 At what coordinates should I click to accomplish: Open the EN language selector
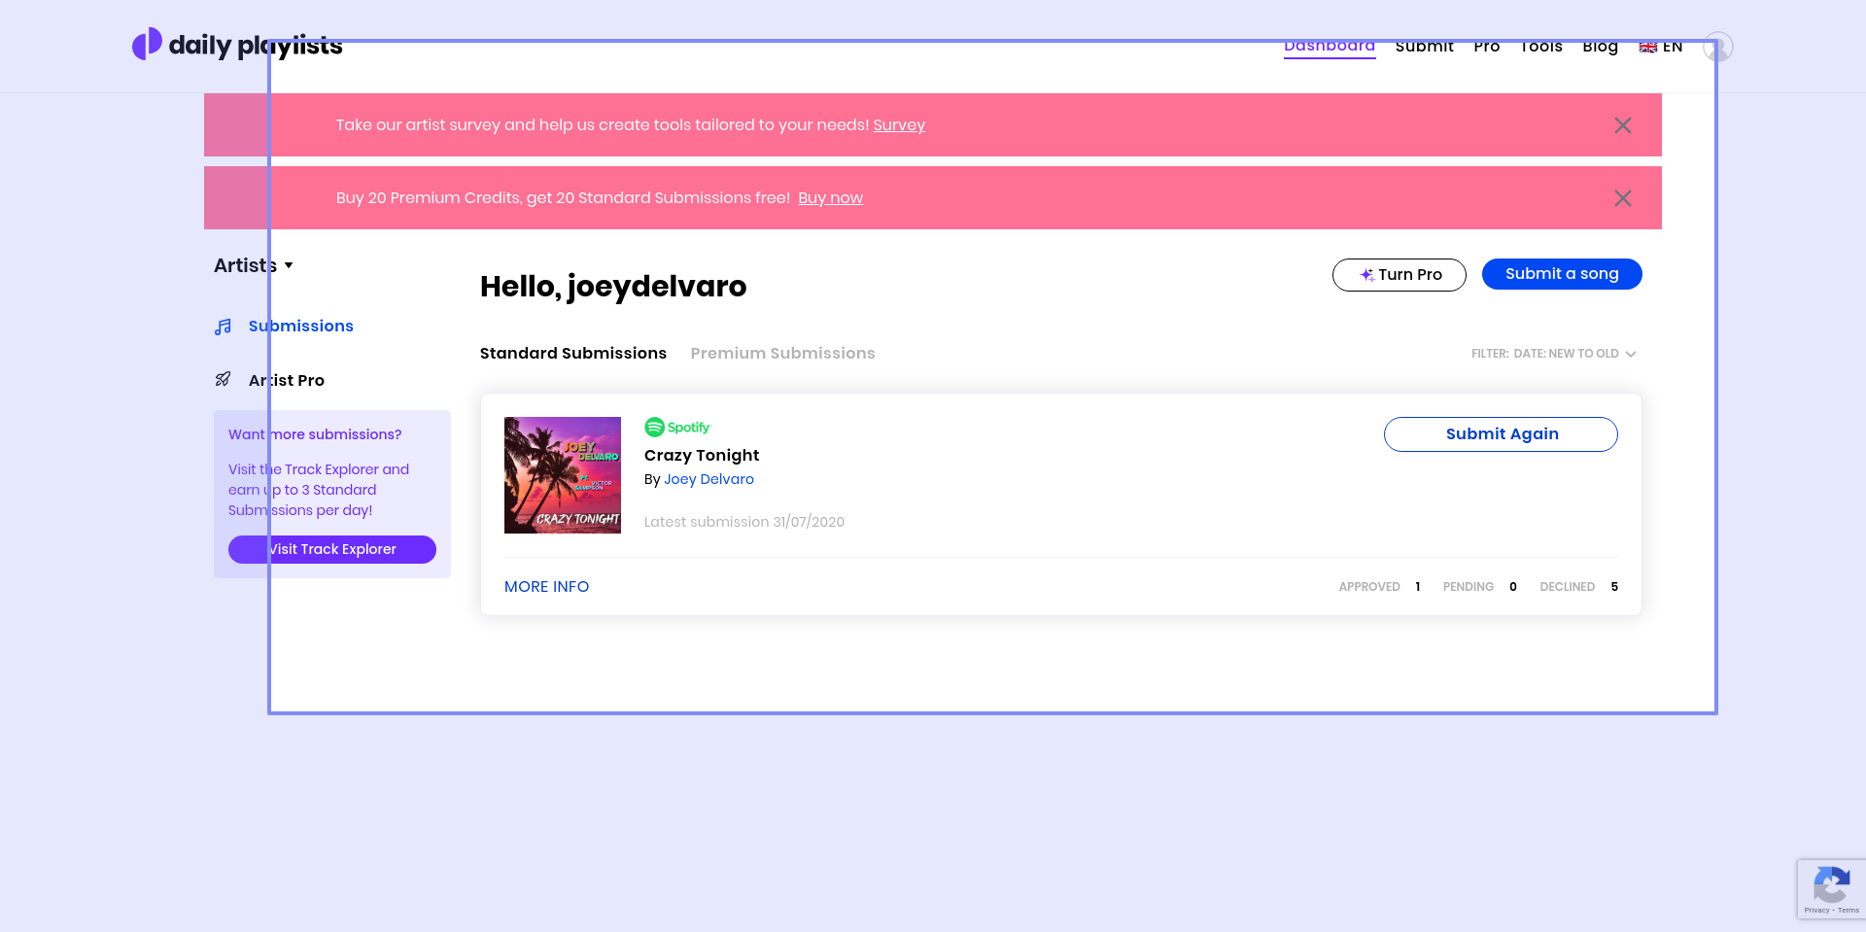[1661, 47]
